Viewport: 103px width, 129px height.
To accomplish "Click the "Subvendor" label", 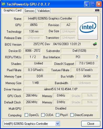I will coord(53,51).
